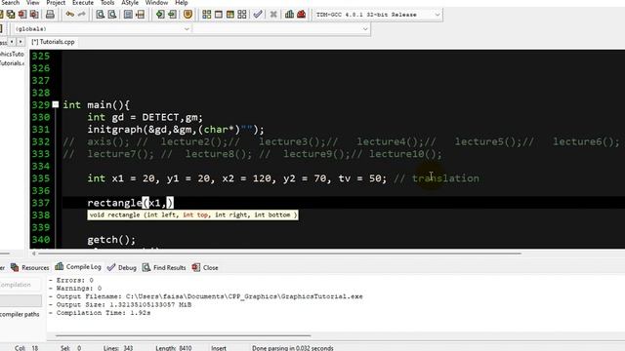Click the Go to function toolbar icon
625x351 pixels.
point(128,15)
